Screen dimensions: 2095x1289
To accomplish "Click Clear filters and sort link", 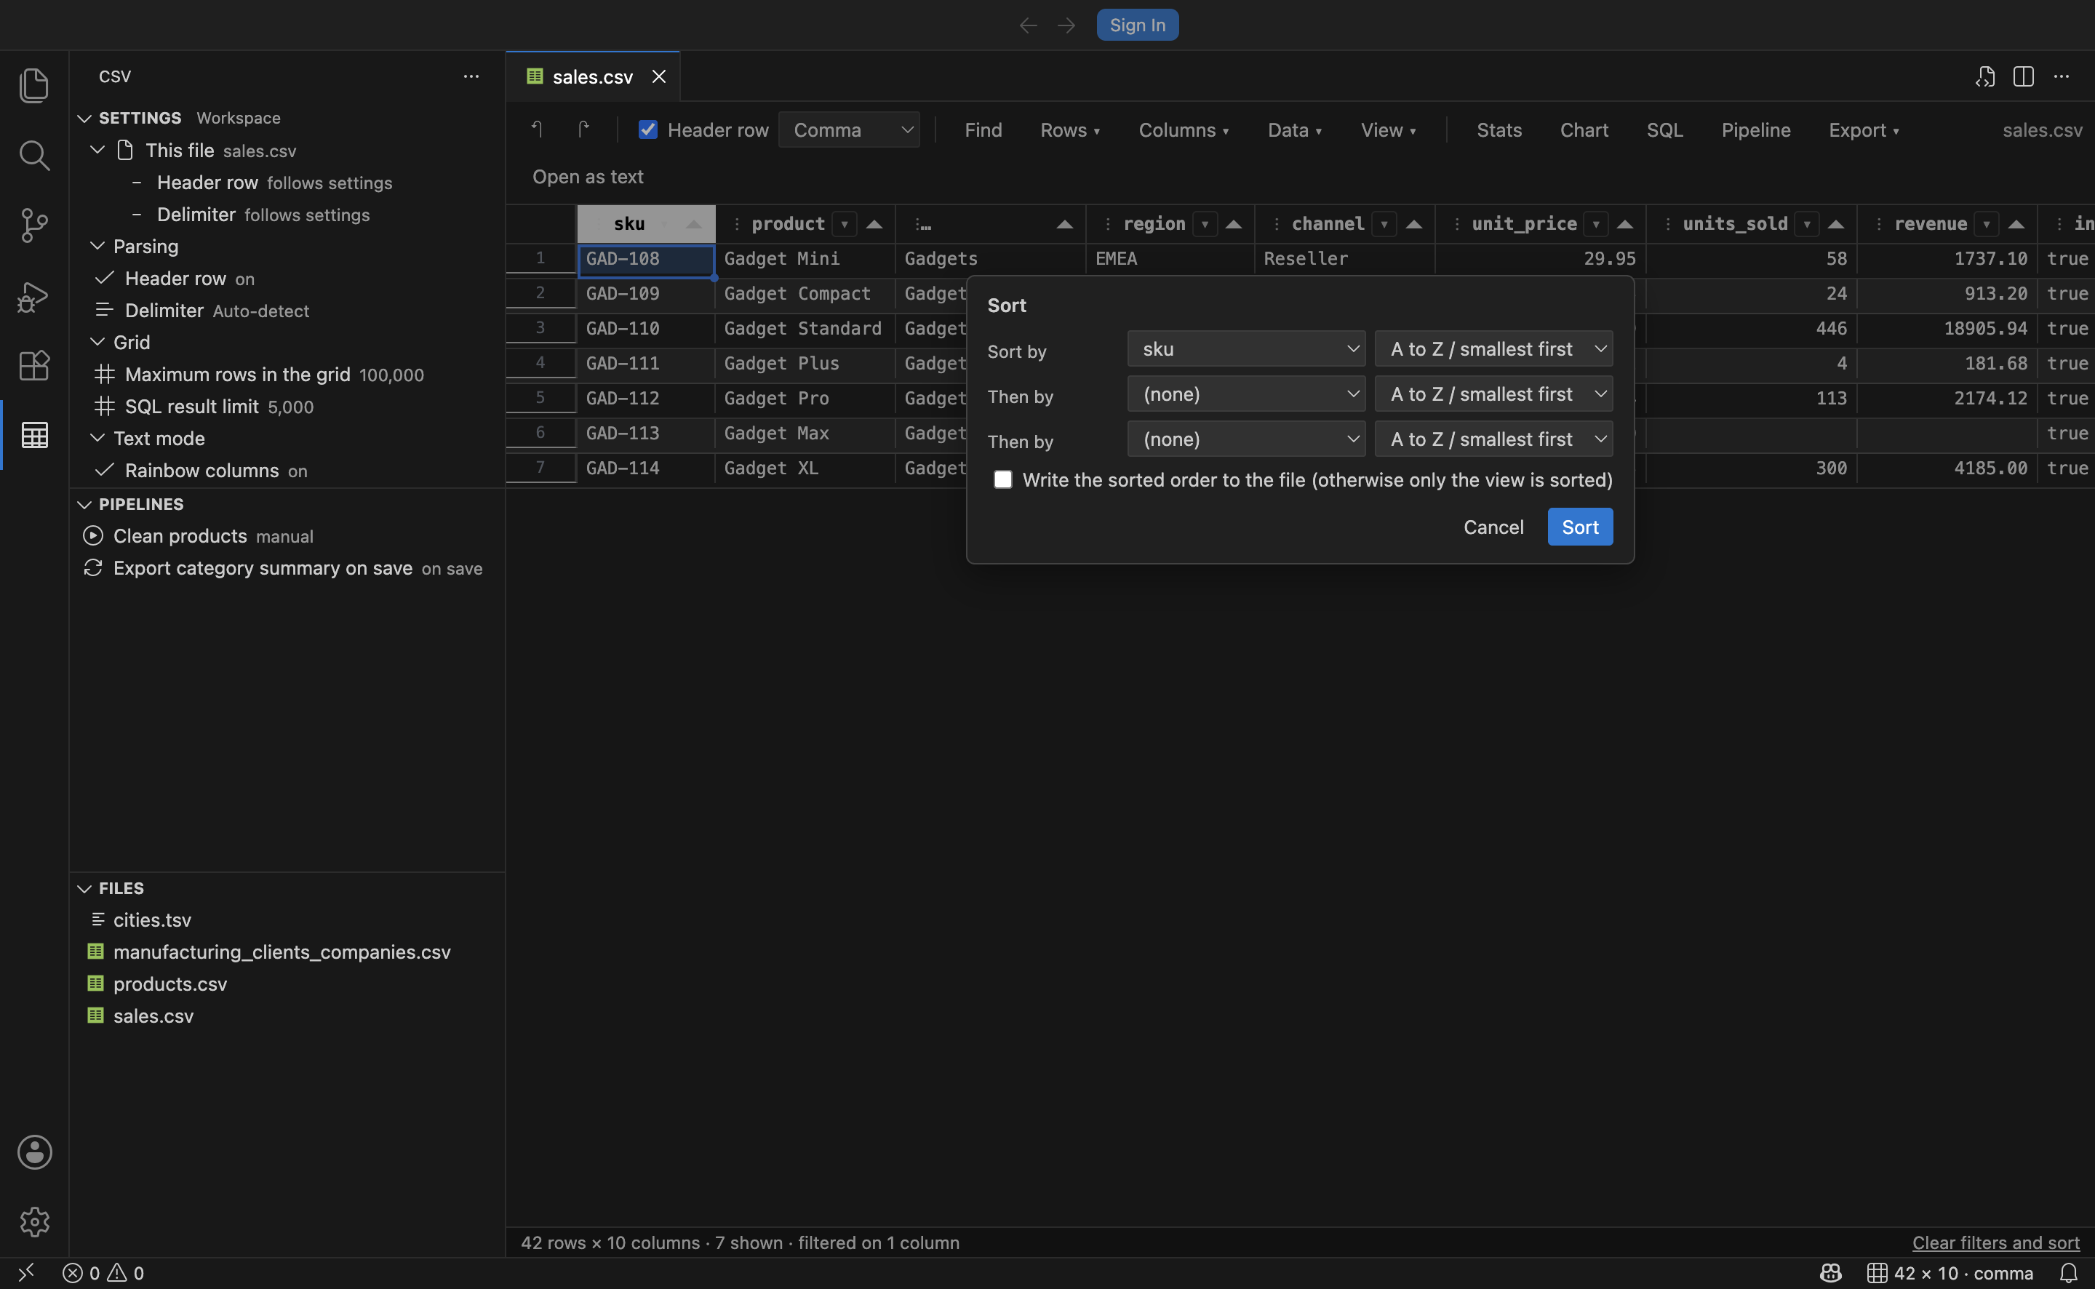I will [1995, 1243].
